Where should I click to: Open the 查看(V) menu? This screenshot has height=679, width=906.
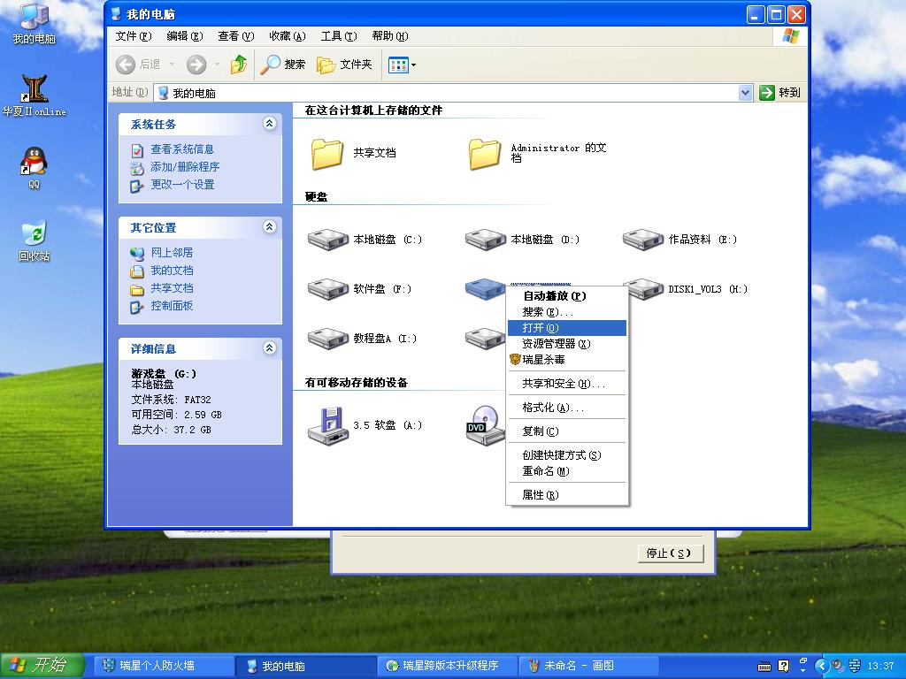235,36
